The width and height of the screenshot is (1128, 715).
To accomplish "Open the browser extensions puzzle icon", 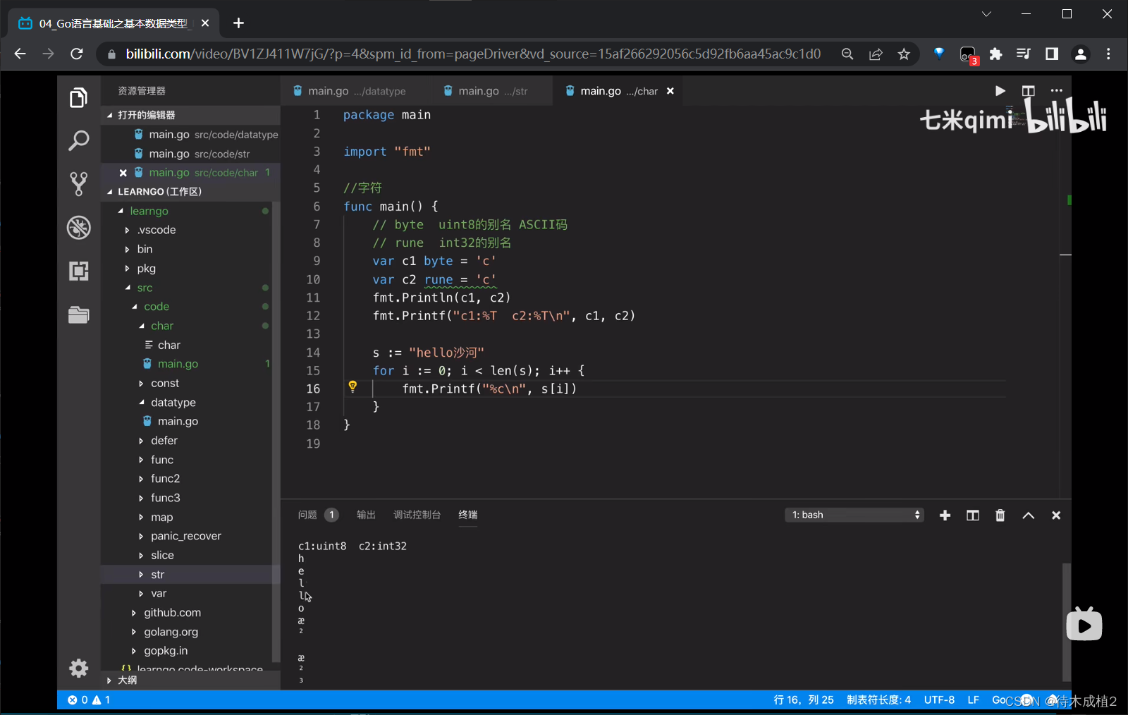I will click(x=995, y=54).
